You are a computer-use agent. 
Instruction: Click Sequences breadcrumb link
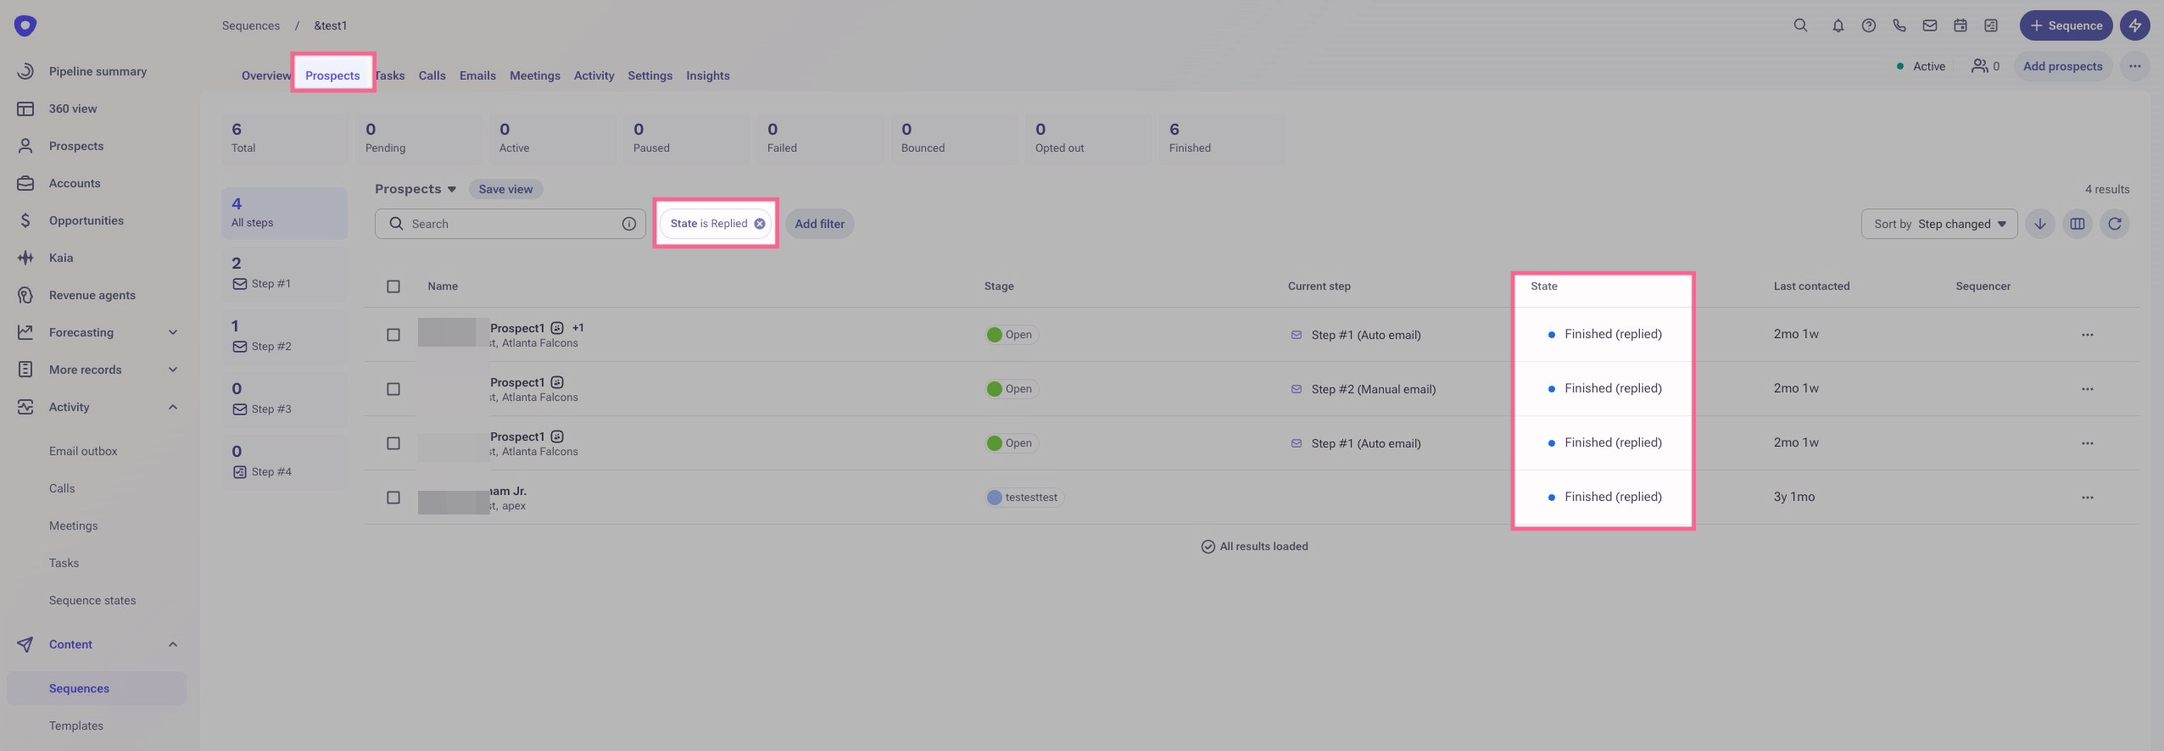pyautogui.click(x=251, y=25)
